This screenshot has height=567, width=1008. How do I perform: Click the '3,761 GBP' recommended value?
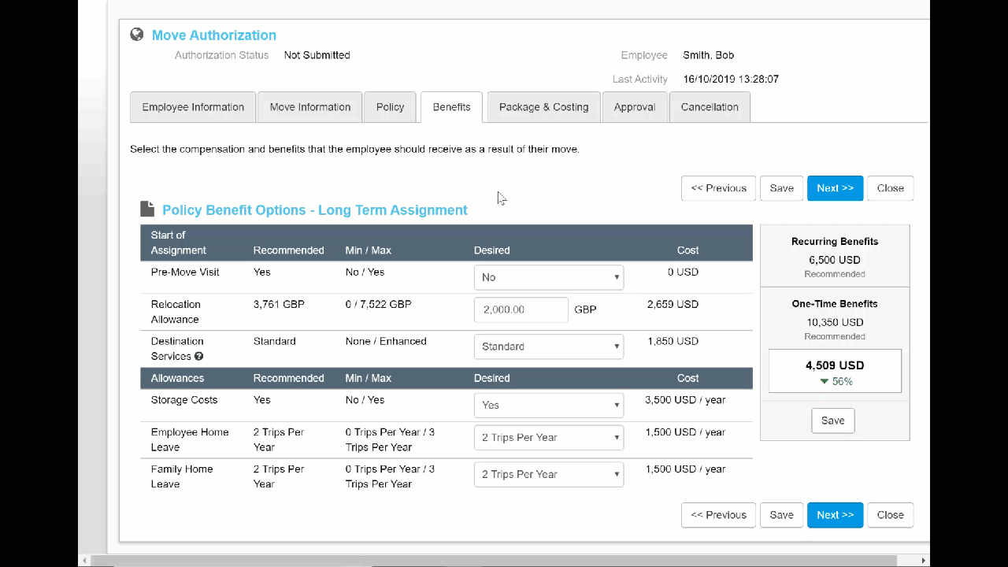(x=279, y=305)
